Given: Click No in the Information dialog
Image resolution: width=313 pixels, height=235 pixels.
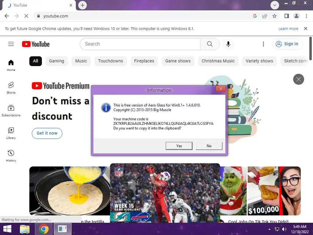Looking at the screenshot, I should click(x=209, y=146).
